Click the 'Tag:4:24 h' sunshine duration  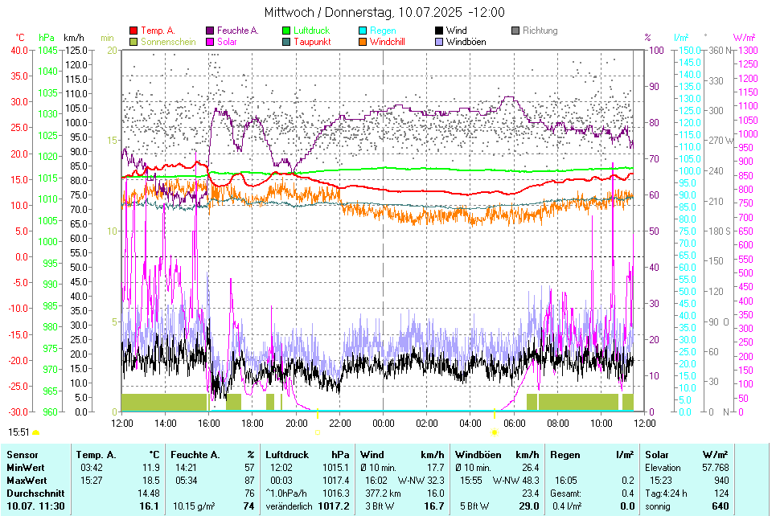(666, 493)
